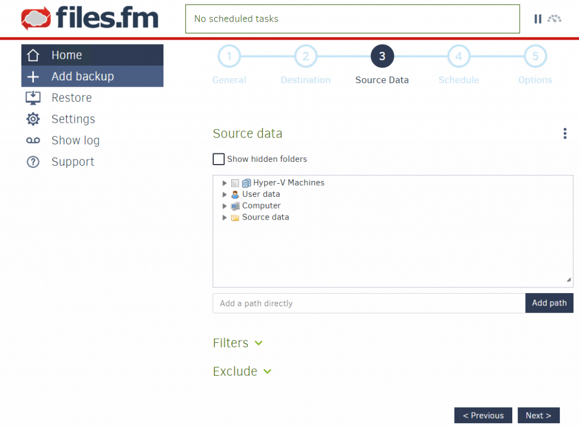Open the throttle speed gauge icon
579x426 pixels.
coord(554,19)
